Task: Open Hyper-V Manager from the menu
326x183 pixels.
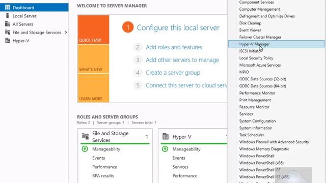Action: point(276,44)
